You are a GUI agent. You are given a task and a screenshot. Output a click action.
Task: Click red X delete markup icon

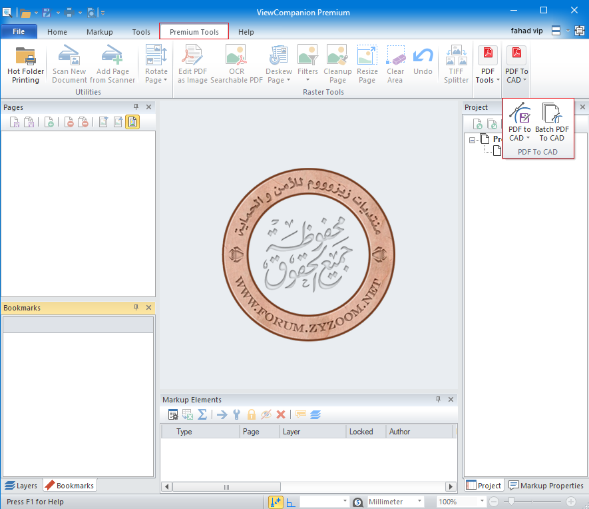(281, 414)
